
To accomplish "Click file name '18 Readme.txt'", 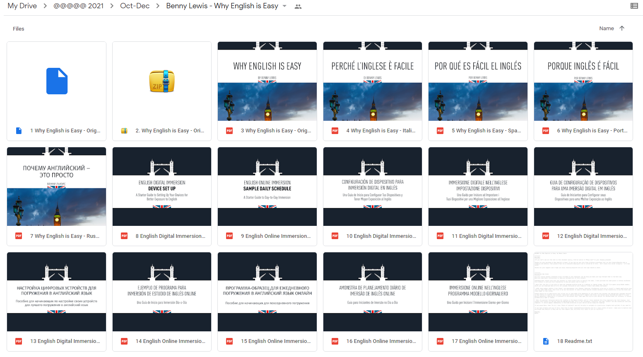I will (x=575, y=341).
